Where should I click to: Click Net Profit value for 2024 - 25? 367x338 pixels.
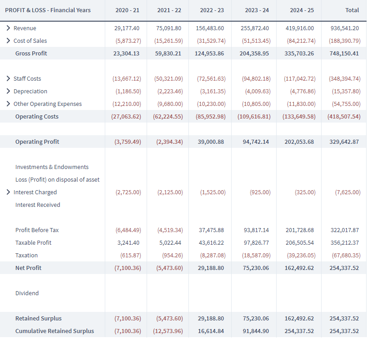[300, 268]
